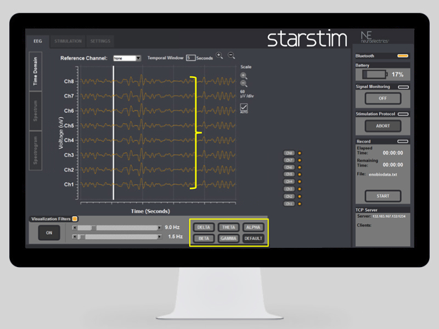Switch to the STIMULATION tab

(68, 42)
